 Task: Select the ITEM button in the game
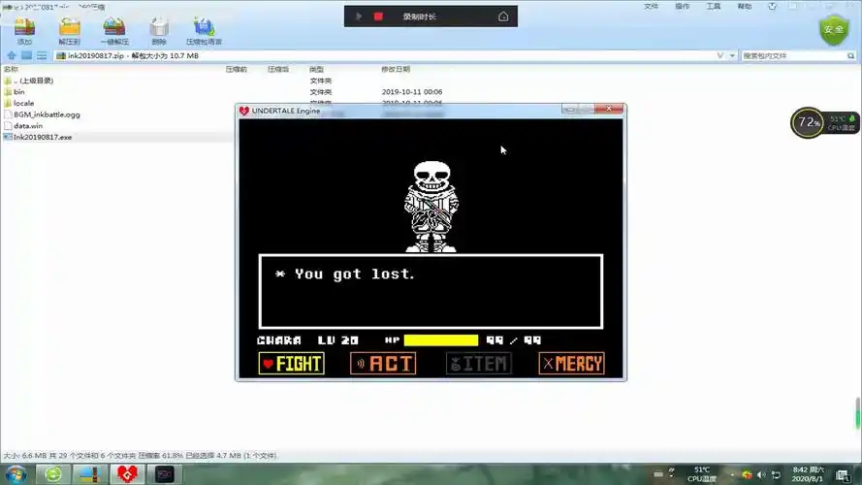point(478,364)
